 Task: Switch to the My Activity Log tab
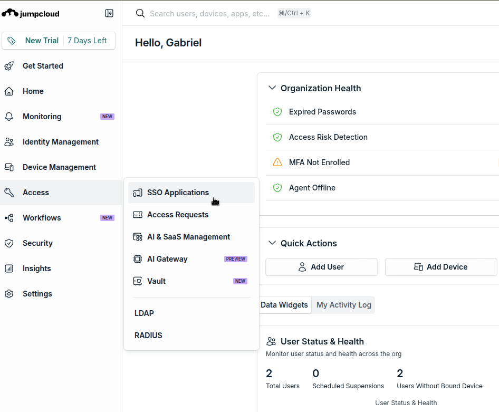click(x=344, y=305)
